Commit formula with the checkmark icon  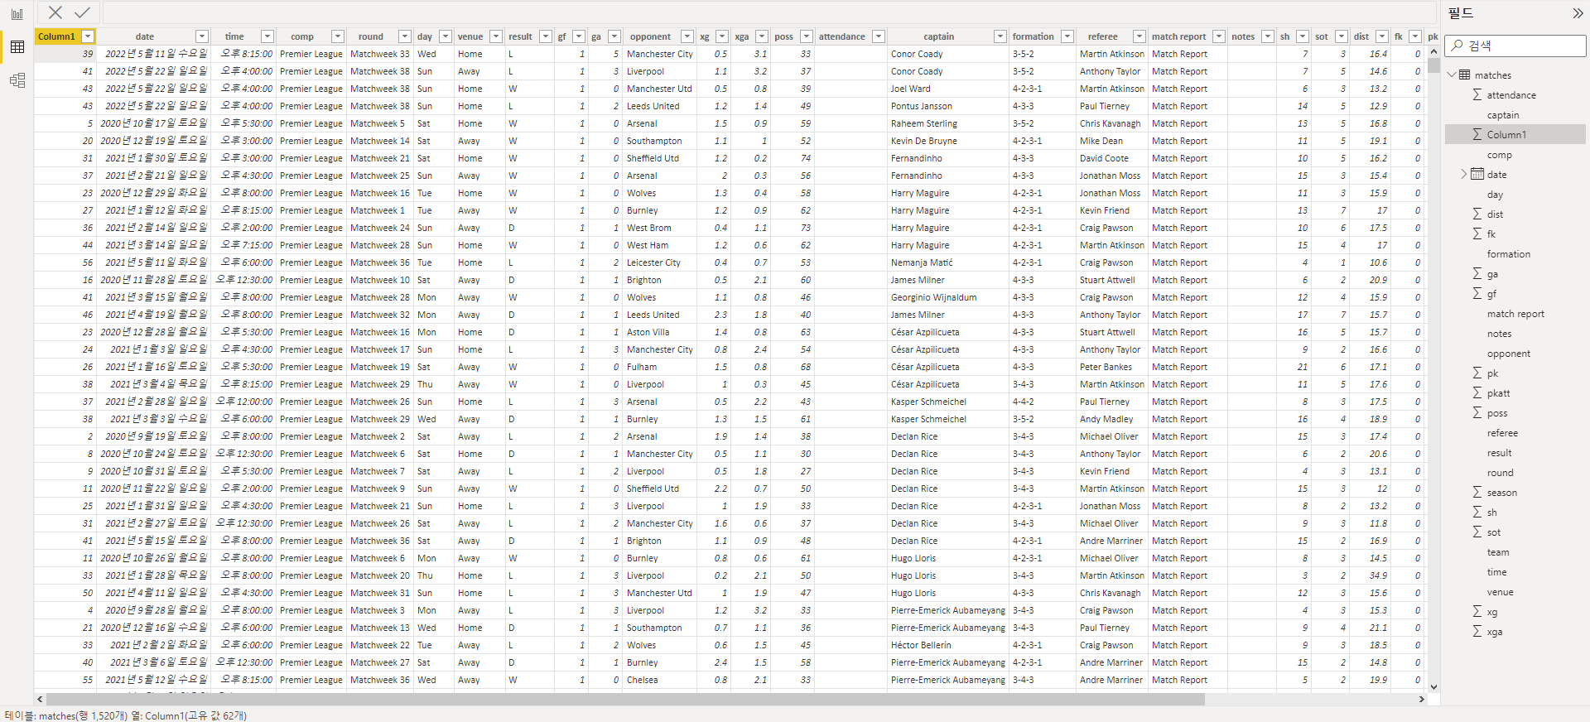click(82, 12)
